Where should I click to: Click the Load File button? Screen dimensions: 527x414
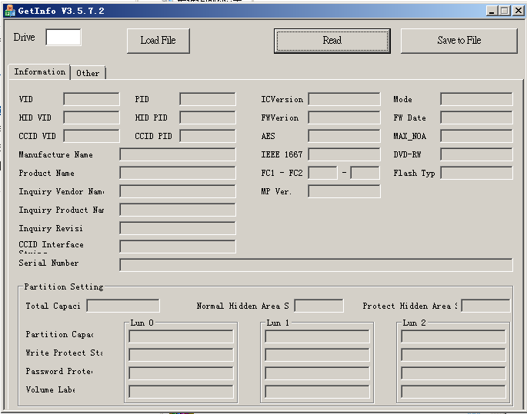pos(158,41)
